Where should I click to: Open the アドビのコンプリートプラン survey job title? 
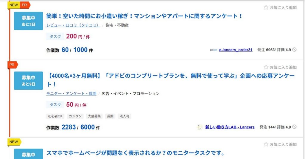(x=171, y=80)
